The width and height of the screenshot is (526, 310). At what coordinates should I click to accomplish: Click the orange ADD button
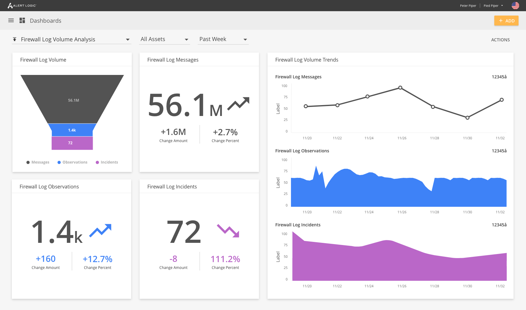click(506, 21)
